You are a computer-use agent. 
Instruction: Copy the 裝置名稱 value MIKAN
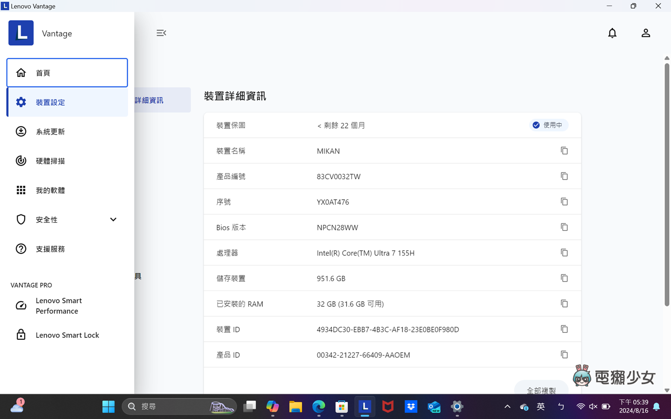point(564,151)
